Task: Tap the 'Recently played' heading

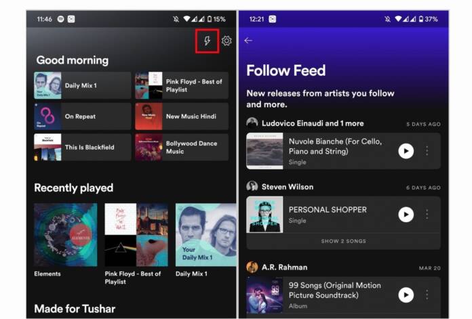Action: (74, 188)
